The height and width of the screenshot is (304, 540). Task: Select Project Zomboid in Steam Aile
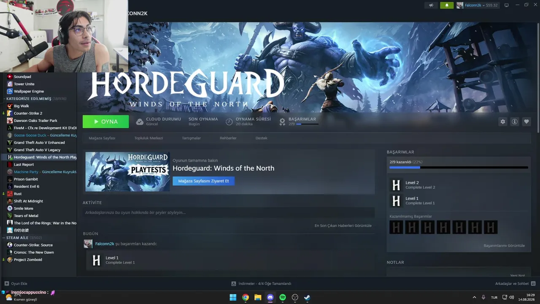28,260
